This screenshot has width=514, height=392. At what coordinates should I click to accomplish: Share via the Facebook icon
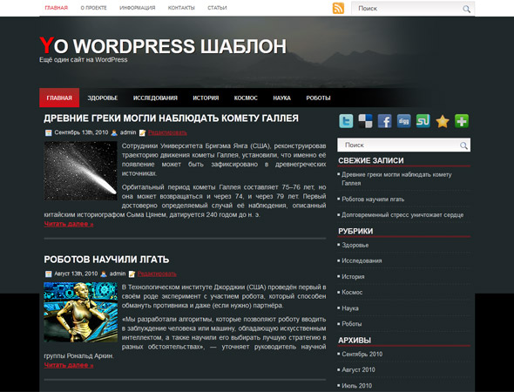tap(384, 121)
